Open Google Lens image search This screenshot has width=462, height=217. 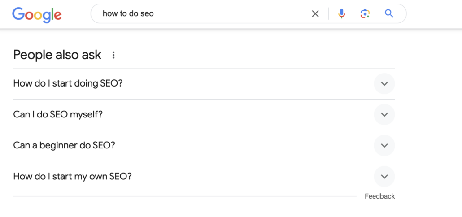click(x=365, y=14)
